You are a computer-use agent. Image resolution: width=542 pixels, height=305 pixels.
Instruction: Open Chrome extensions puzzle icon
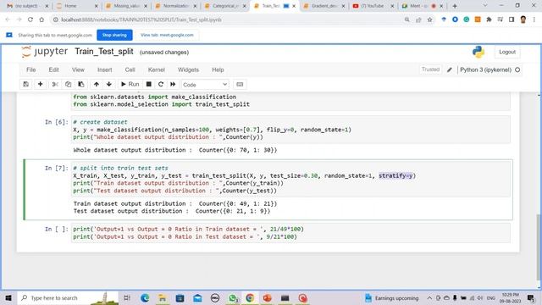tap(489, 19)
